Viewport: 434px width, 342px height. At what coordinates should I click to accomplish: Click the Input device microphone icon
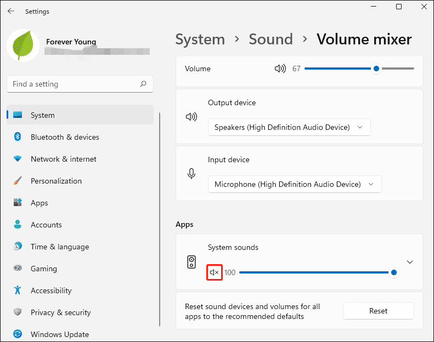point(191,174)
